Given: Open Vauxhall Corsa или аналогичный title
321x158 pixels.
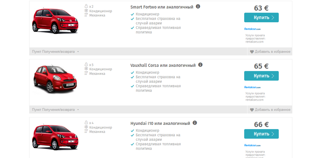Looking at the screenshot, I should click(162, 65).
